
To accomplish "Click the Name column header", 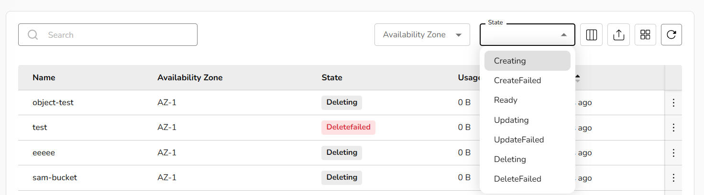I will pyautogui.click(x=44, y=77).
